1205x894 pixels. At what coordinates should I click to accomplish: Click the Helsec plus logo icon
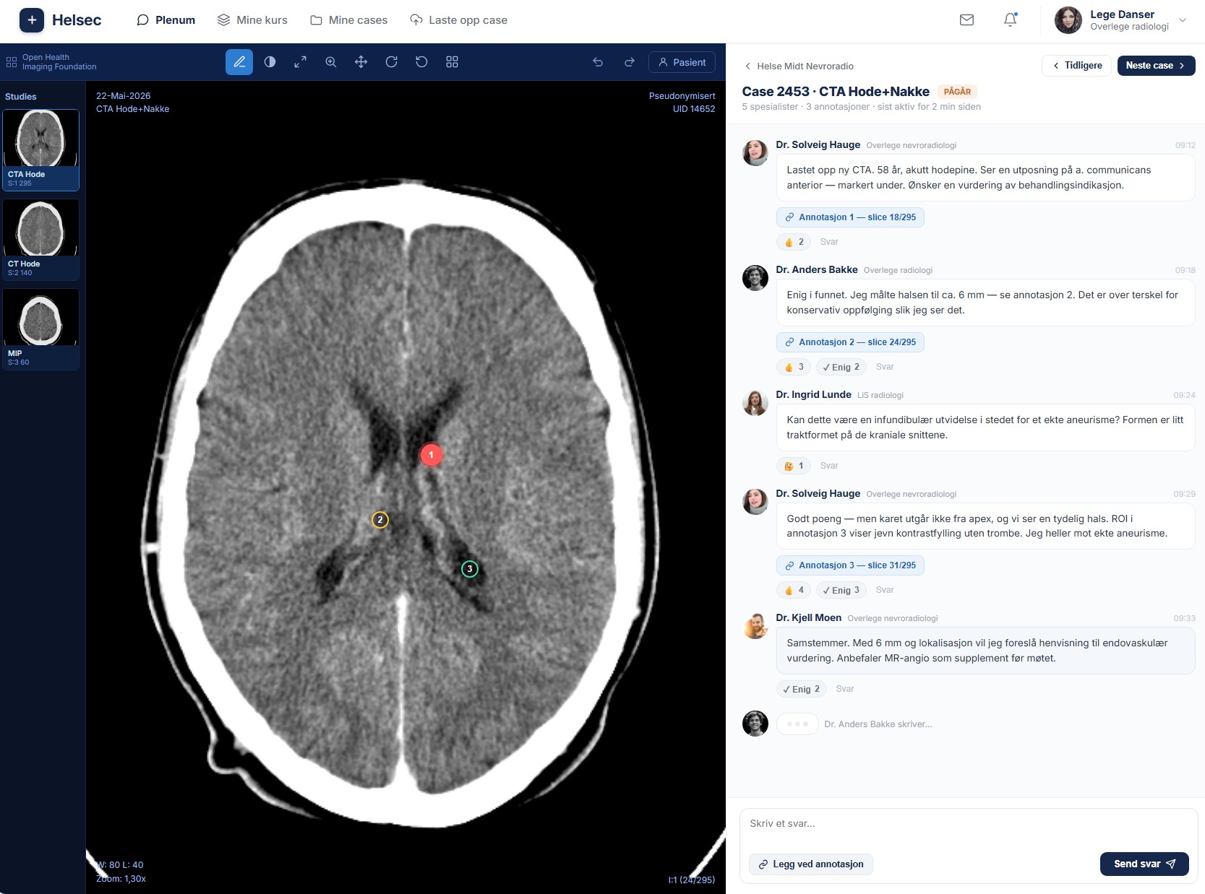[x=32, y=20]
